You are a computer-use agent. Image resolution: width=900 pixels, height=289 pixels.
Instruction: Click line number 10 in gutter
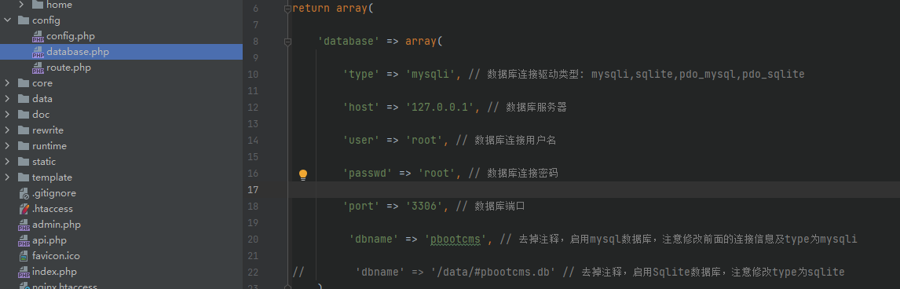[253, 75]
